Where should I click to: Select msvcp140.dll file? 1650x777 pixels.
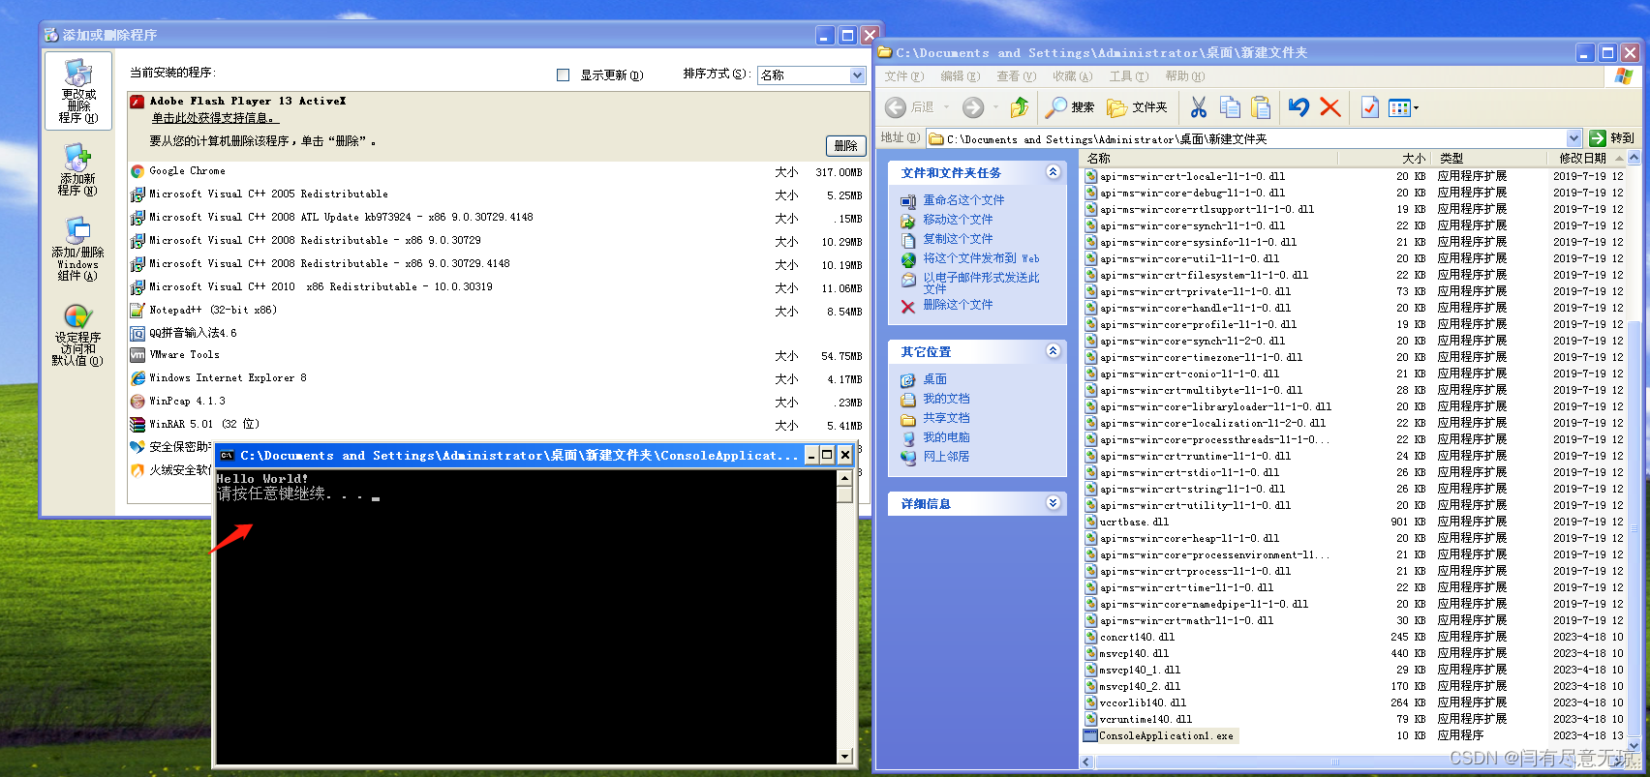[1126, 653]
